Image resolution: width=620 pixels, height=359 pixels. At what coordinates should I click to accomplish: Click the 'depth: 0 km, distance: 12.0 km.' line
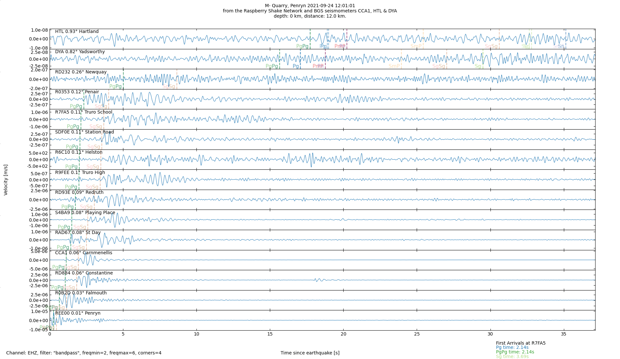[310, 16]
